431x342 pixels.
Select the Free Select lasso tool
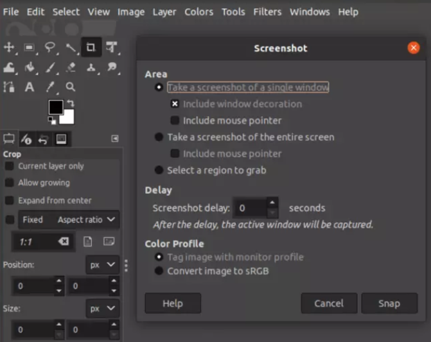pyautogui.click(x=49, y=47)
